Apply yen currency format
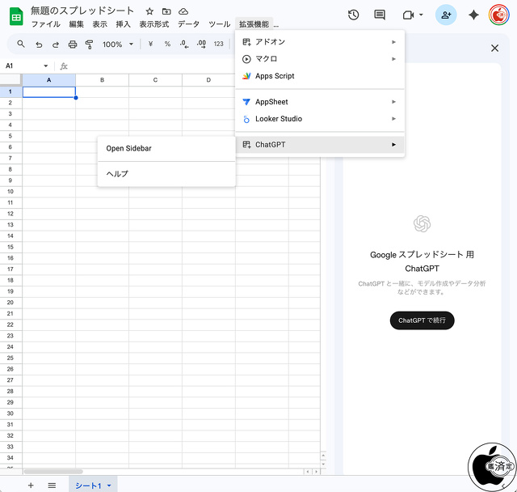 [150, 44]
